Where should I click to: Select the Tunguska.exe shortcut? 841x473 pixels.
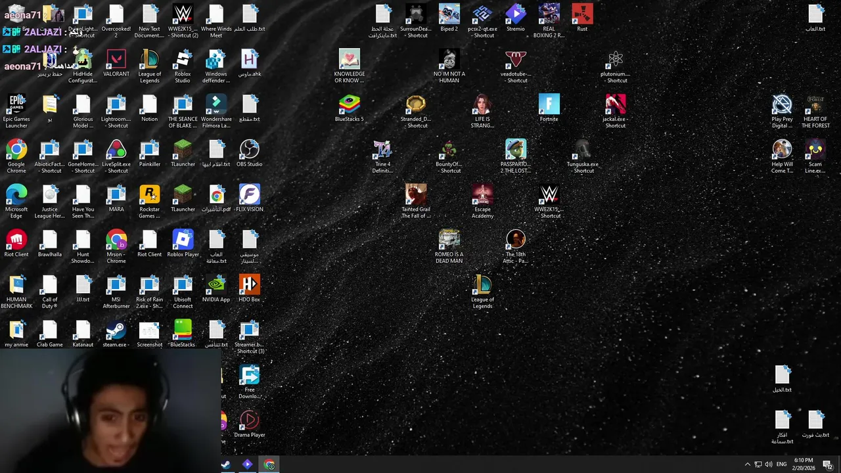pyautogui.click(x=582, y=156)
